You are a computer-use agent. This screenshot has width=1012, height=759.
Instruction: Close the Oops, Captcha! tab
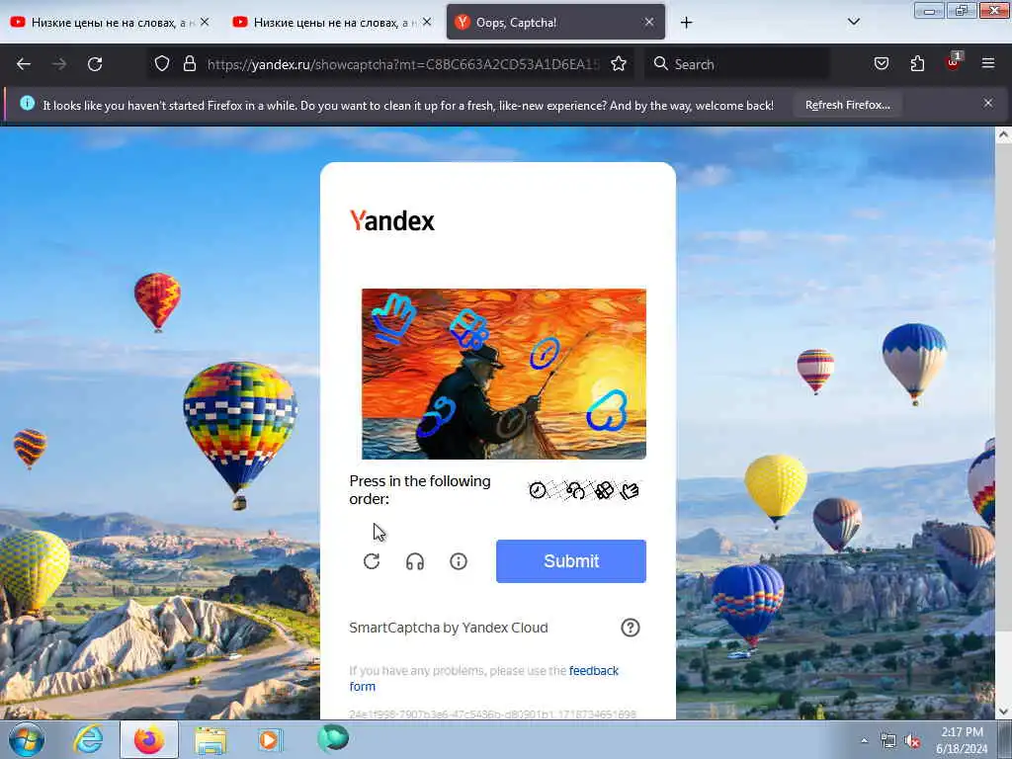649,22
